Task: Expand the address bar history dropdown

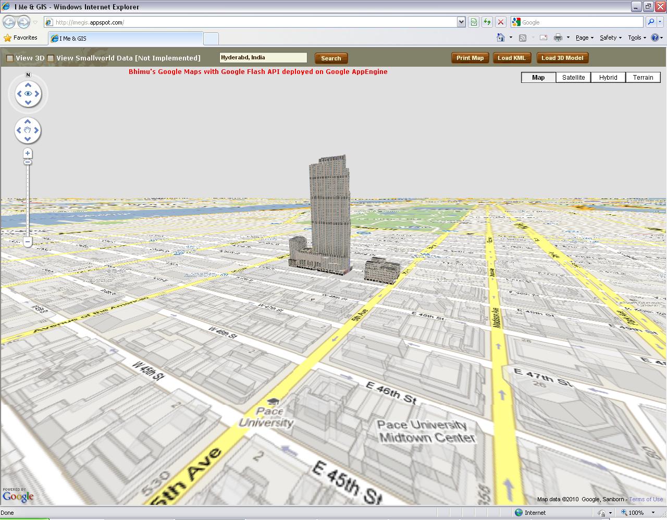Action: click(x=461, y=22)
